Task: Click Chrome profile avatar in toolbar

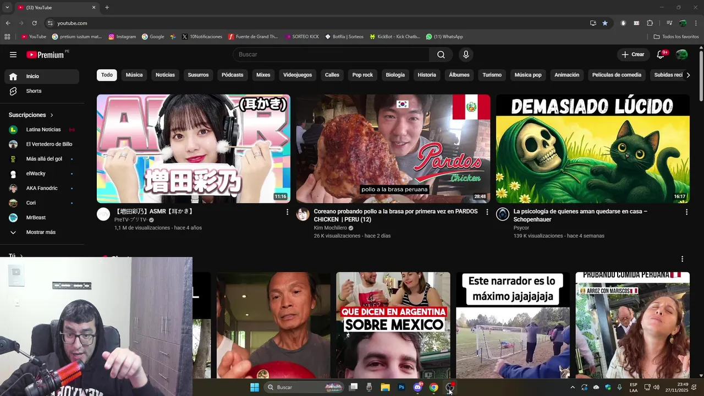Action: point(683,23)
